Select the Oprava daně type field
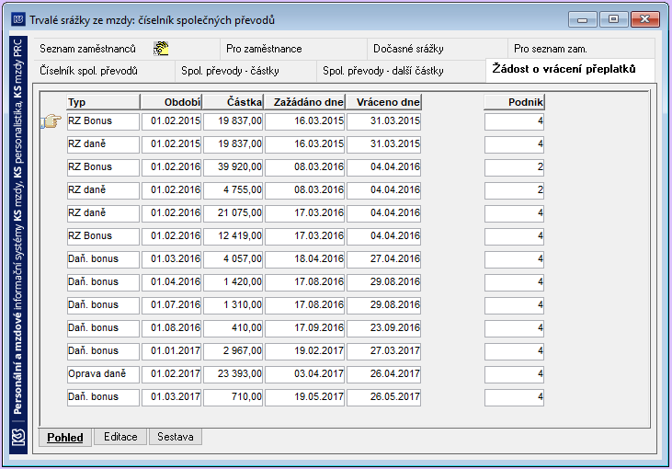This screenshot has width=672, height=469. [x=103, y=374]
